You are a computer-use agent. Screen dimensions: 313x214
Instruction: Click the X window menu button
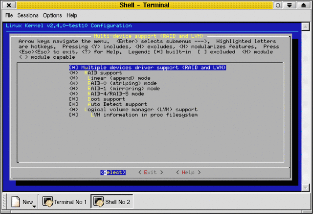click(9, 5)
